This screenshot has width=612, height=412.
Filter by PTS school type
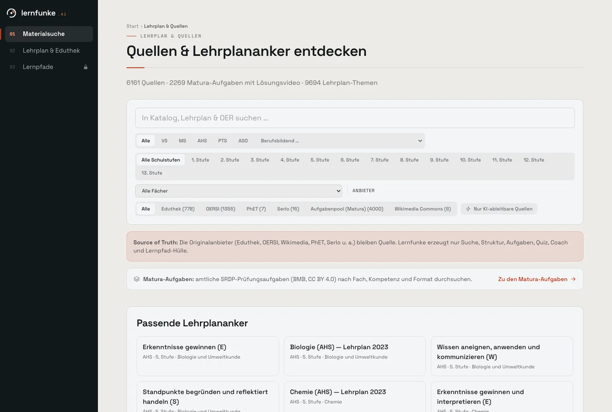pyautogui.click(x=223, y=141)
